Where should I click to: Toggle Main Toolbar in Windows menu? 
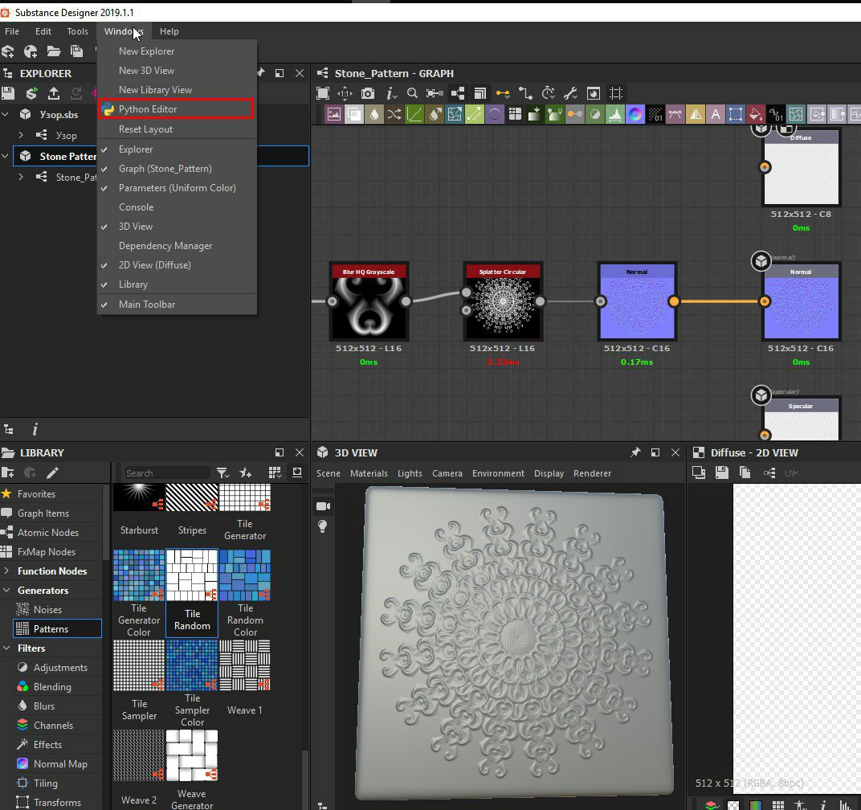(x=178, y=305)
